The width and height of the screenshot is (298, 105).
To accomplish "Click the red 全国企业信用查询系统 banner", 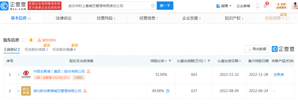I will [44, 6].
